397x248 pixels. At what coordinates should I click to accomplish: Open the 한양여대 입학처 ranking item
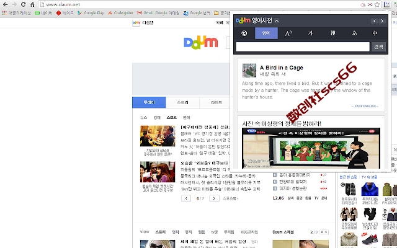point(293,182)
